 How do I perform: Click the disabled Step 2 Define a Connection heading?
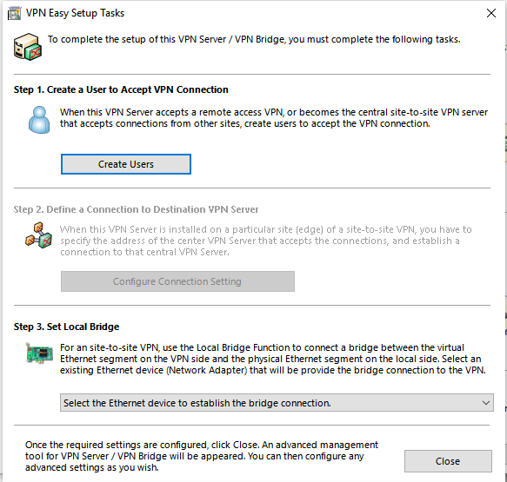[136, 209]
